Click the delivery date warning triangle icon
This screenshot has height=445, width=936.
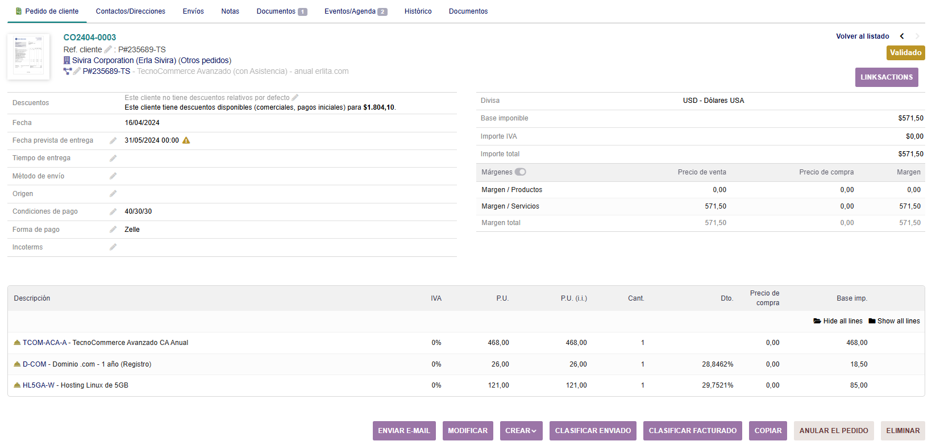[x=186, y=140]
